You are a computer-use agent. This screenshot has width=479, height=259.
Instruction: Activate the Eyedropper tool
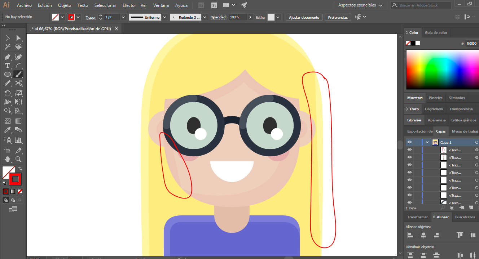coord(7,130)
